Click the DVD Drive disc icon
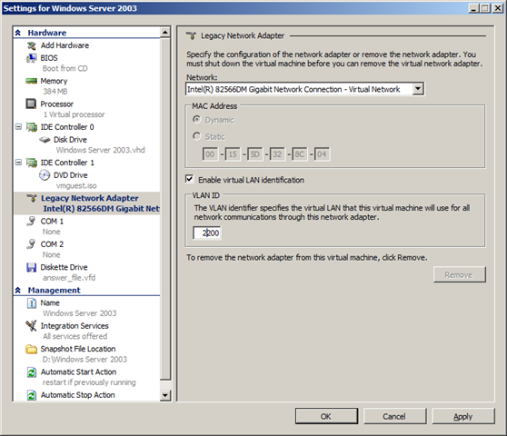 (45, 175)
